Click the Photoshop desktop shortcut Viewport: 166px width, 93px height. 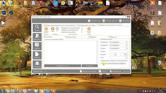[4, 13]
